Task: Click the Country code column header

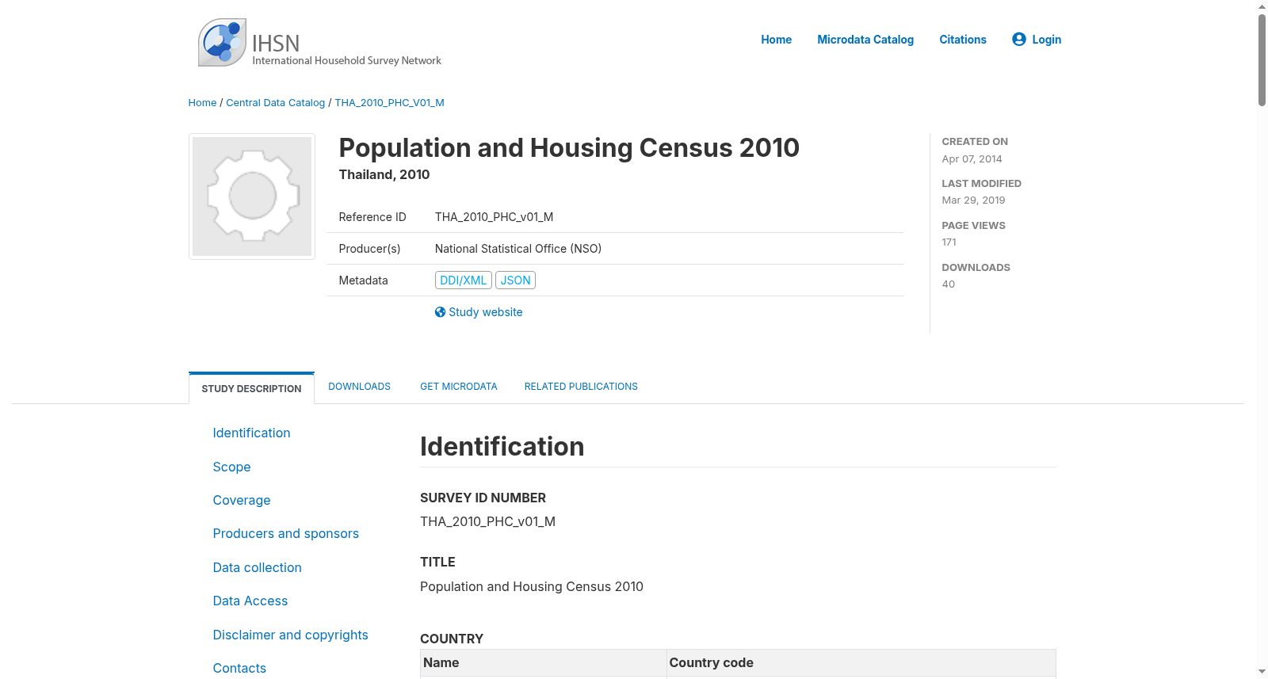Action: pos(861,662)
